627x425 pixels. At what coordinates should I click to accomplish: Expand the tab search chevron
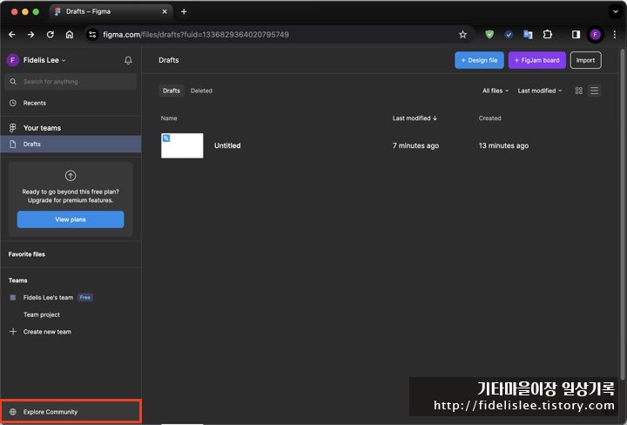tap(616, 11)
